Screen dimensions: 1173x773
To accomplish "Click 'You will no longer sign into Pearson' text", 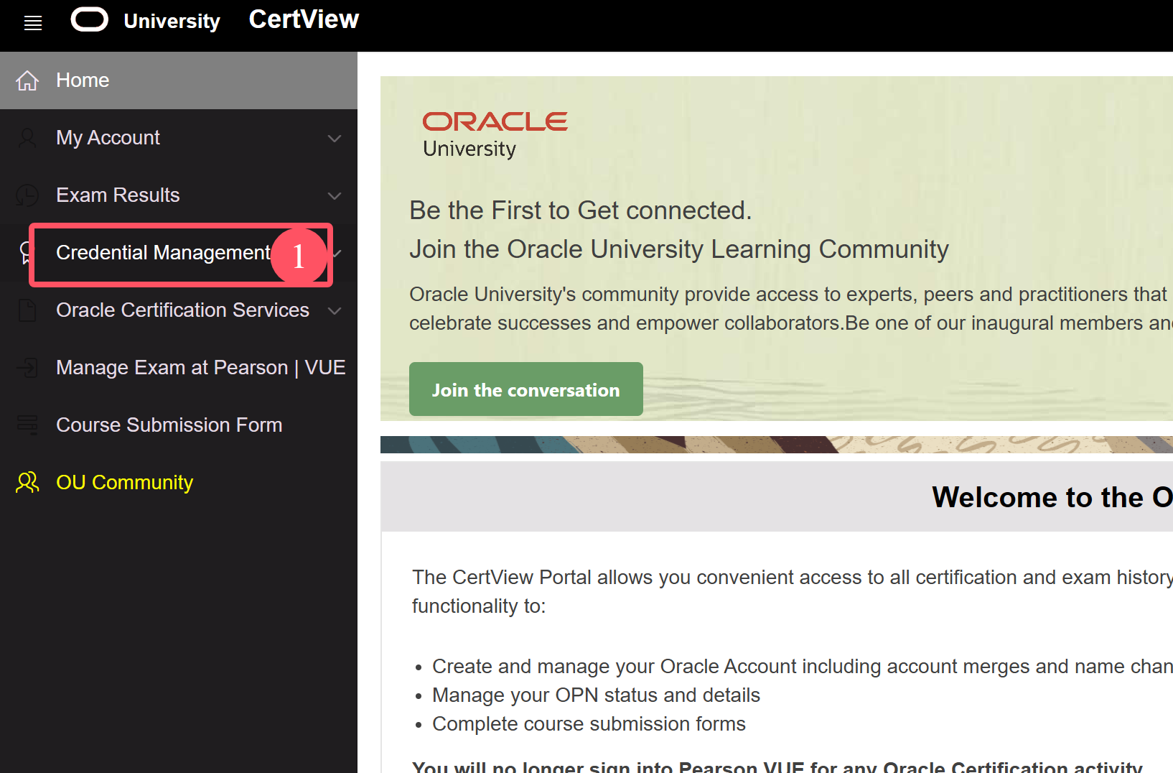I will (777, 766).
